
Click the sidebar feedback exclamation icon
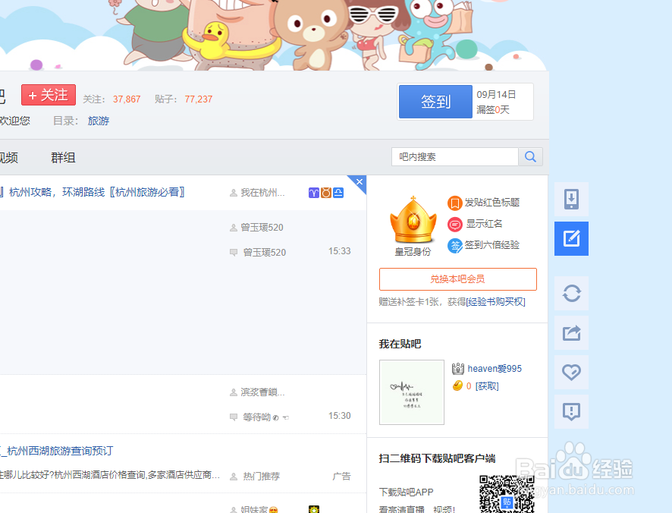click(571, 412)
